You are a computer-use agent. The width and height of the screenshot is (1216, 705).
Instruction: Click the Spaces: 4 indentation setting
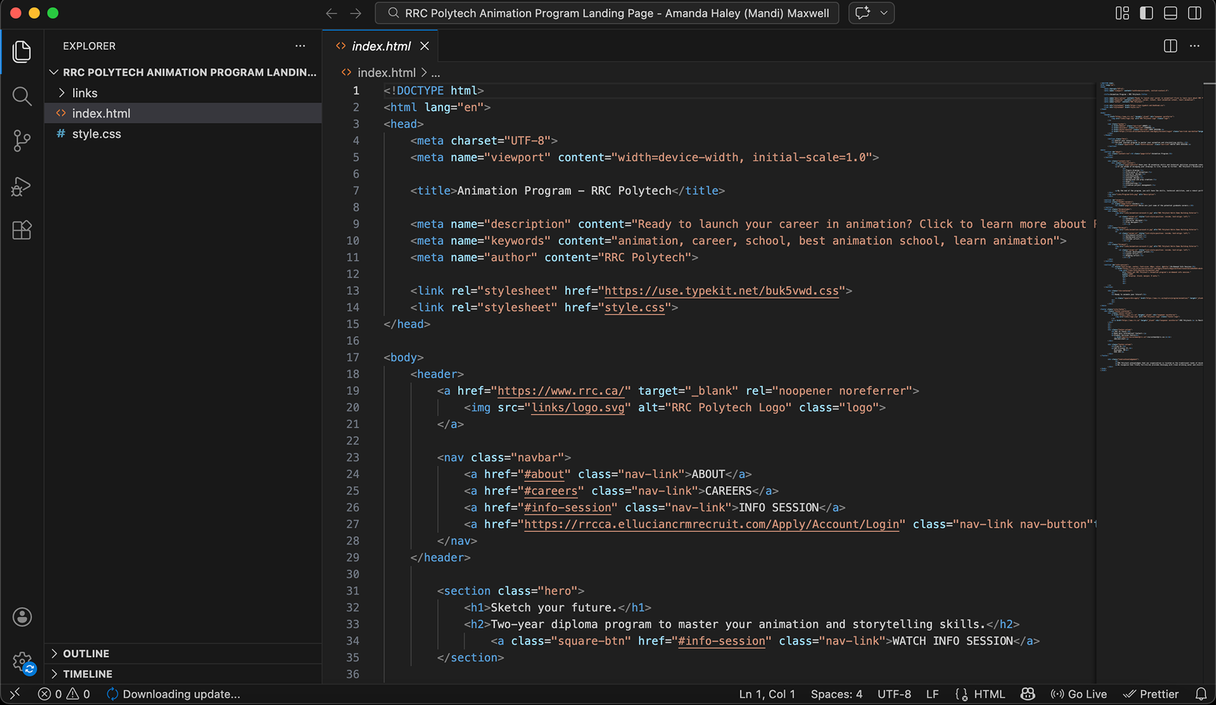pos(837,694)
